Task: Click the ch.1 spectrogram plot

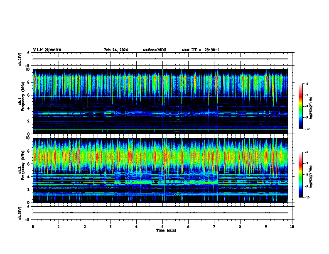Action: coord(160,101)
